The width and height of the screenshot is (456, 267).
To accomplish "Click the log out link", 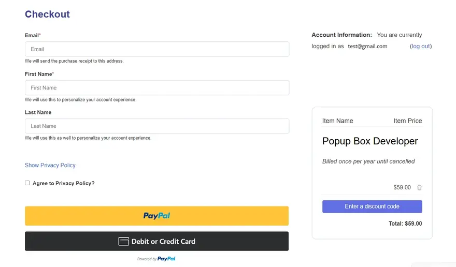I will point(421,46).
